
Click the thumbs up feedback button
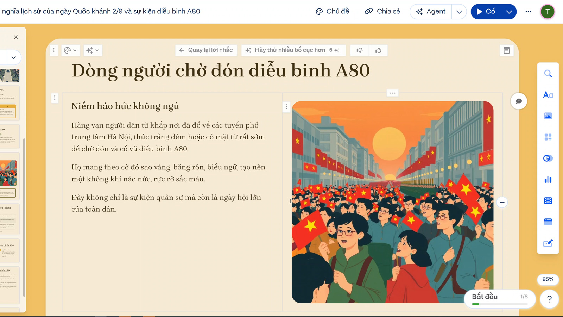378,50
